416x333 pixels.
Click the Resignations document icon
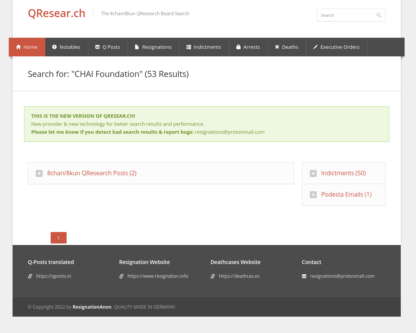coord(137,47)
